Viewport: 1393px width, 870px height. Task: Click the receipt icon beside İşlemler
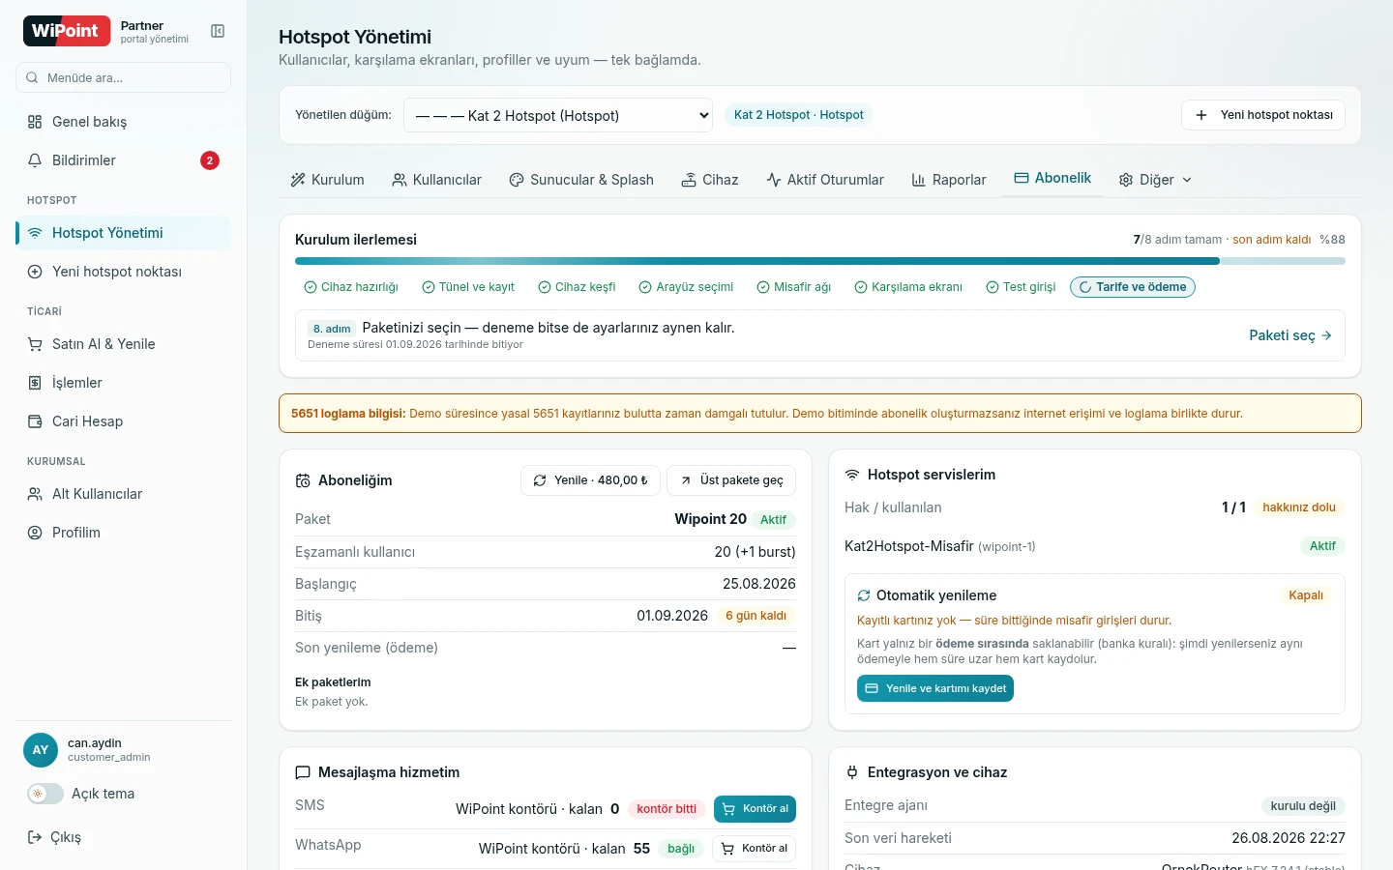[x=35, y=383]
